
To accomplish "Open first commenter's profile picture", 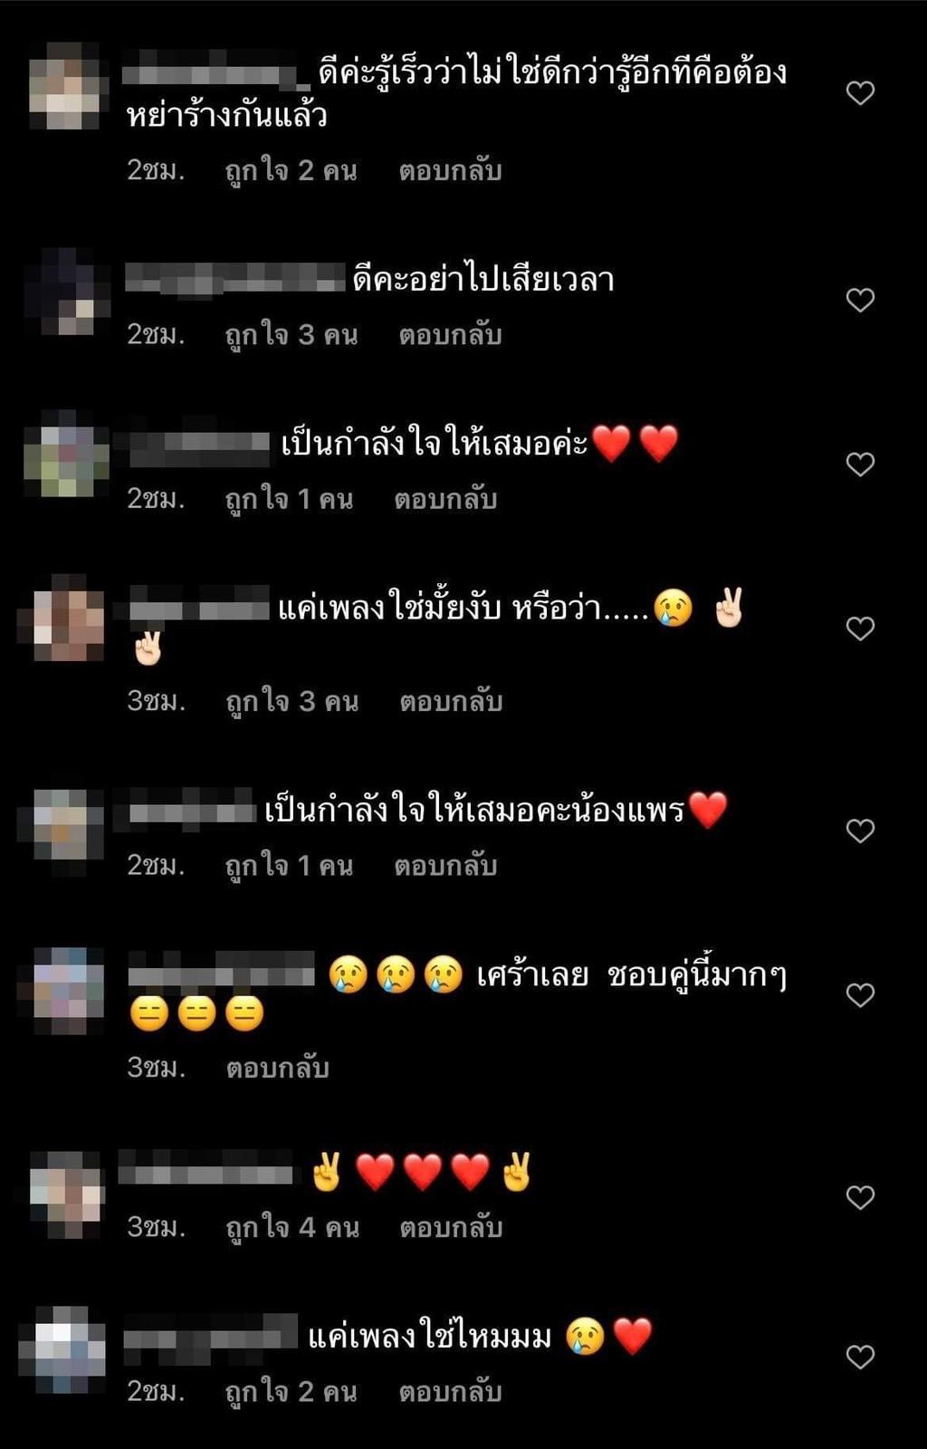I will click(63, 86).
